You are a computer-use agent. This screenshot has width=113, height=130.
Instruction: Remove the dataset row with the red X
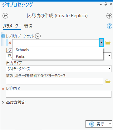tap(10, 43)
